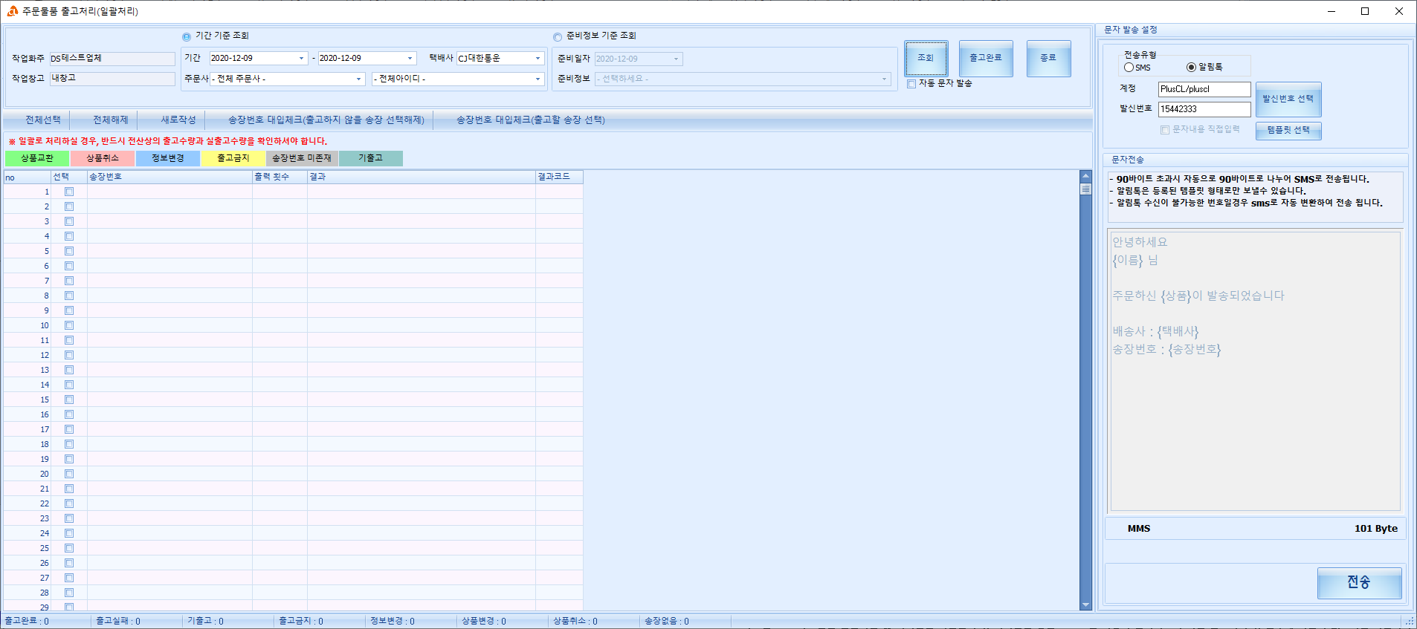The height and width of the screenshot is (629, 1417).
Task: Click 전체선택 toolbar item
Action: point(43,120)
